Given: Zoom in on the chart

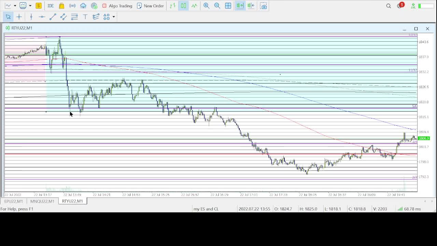Looking at the screenshot, I should pyautogui.click(x=207, y=6).
